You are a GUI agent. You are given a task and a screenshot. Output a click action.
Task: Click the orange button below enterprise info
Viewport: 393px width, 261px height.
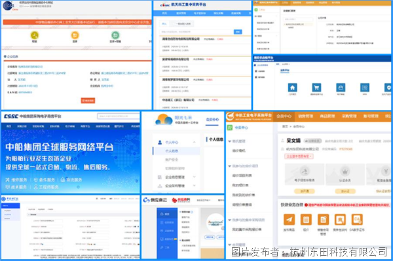88,101
